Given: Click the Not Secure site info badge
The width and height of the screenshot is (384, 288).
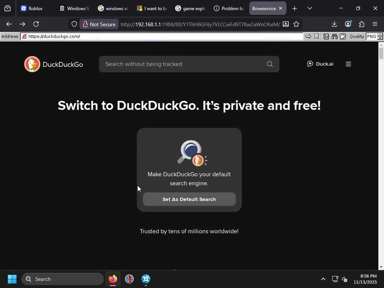Looking at the screenshot, I should [x=99, y=24].
